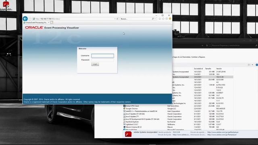Focus the Buscar search box

click(x=136, y=19)
